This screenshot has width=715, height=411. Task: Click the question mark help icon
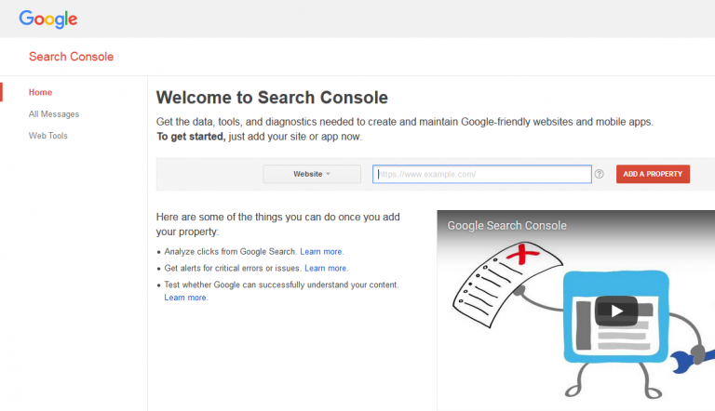click(600, 174)
